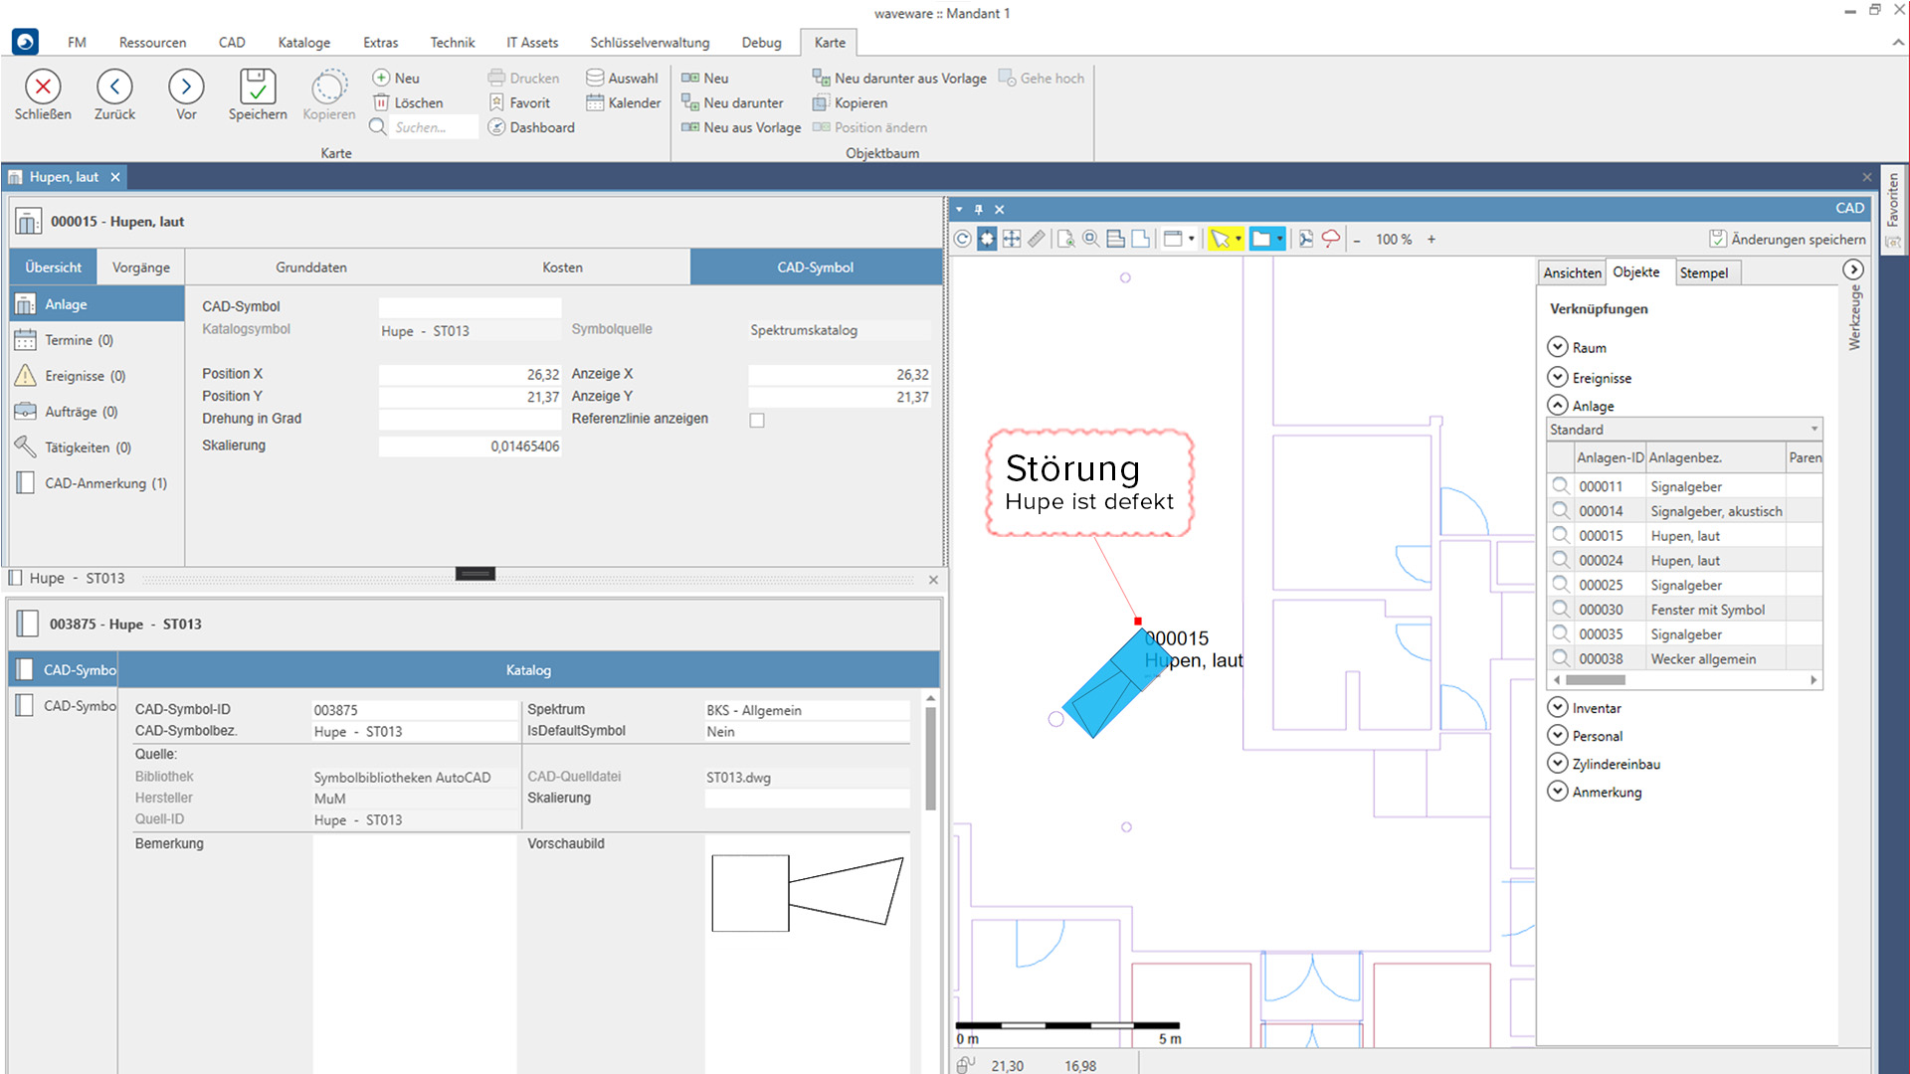Viewport: 1910px width, 1074px height.
Task: Click the Schließen red X icon
Action: [43, 88]
